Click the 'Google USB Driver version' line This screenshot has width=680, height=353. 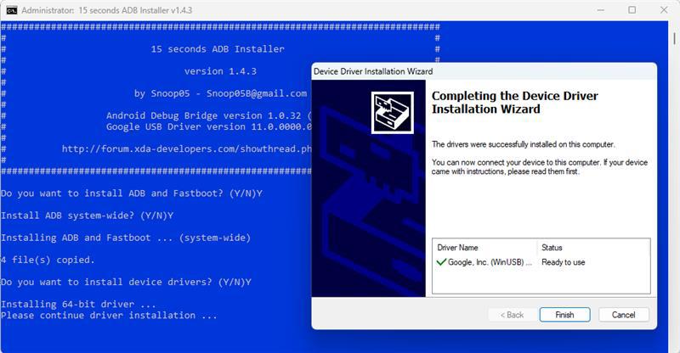[208, 127]
